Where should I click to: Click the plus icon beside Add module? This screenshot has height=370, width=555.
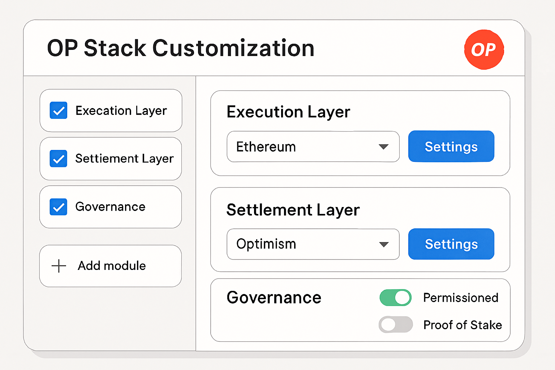[x=58, y=266]
